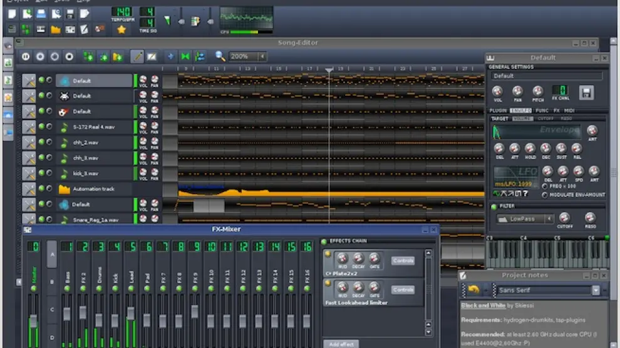This screenshot has width=620, height=348.
Task: Click the undo arrow in Project notes
Action: tap(473, 290)
